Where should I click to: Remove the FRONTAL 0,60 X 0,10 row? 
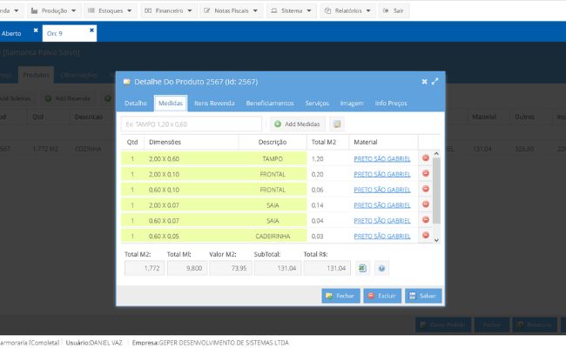pos(426,189)
